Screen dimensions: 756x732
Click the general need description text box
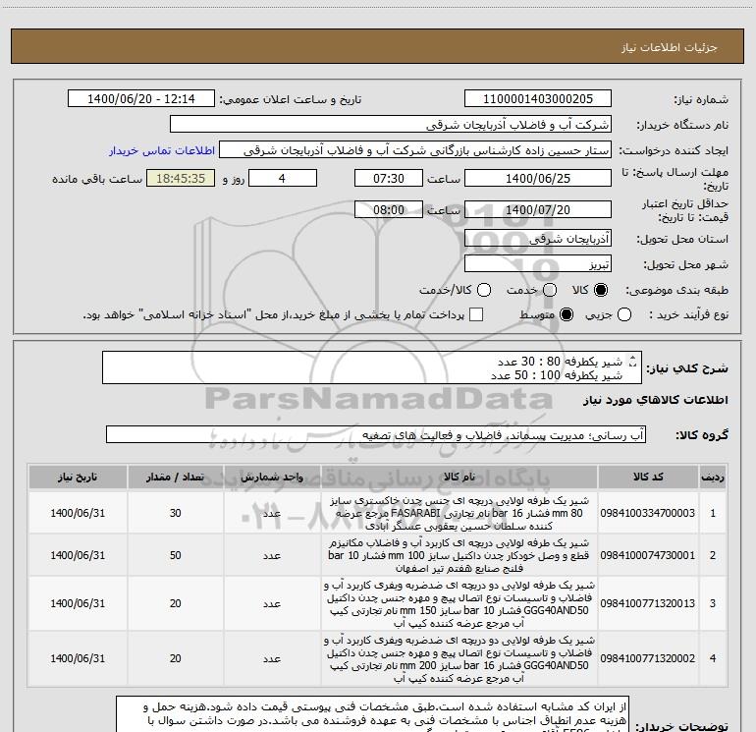pos(372,367)
